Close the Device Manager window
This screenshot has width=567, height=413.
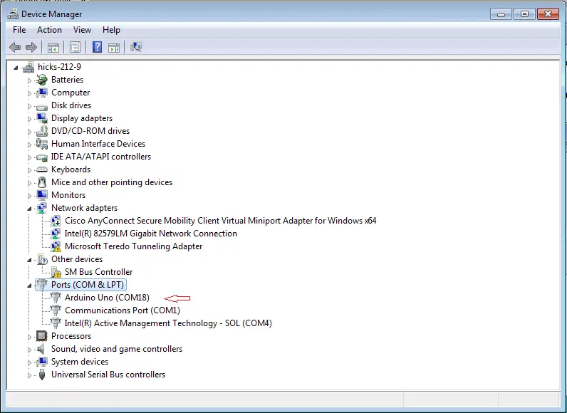(548, 14)
